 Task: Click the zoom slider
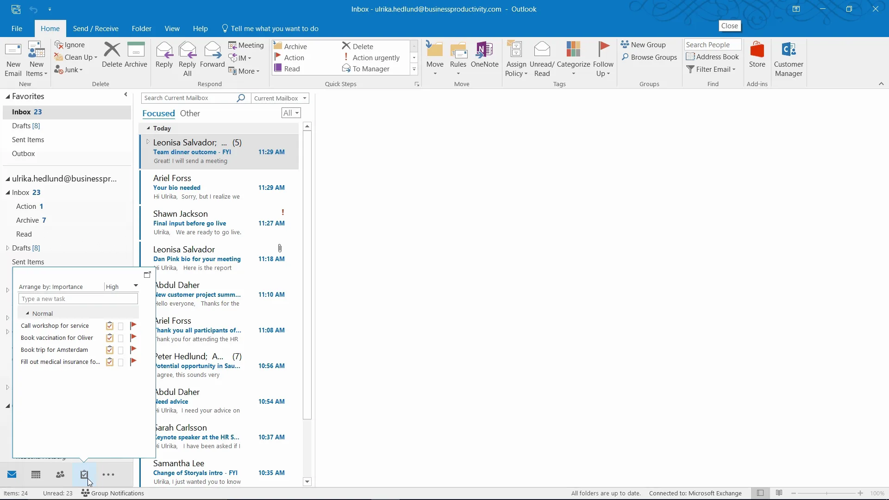click(827, 494)
